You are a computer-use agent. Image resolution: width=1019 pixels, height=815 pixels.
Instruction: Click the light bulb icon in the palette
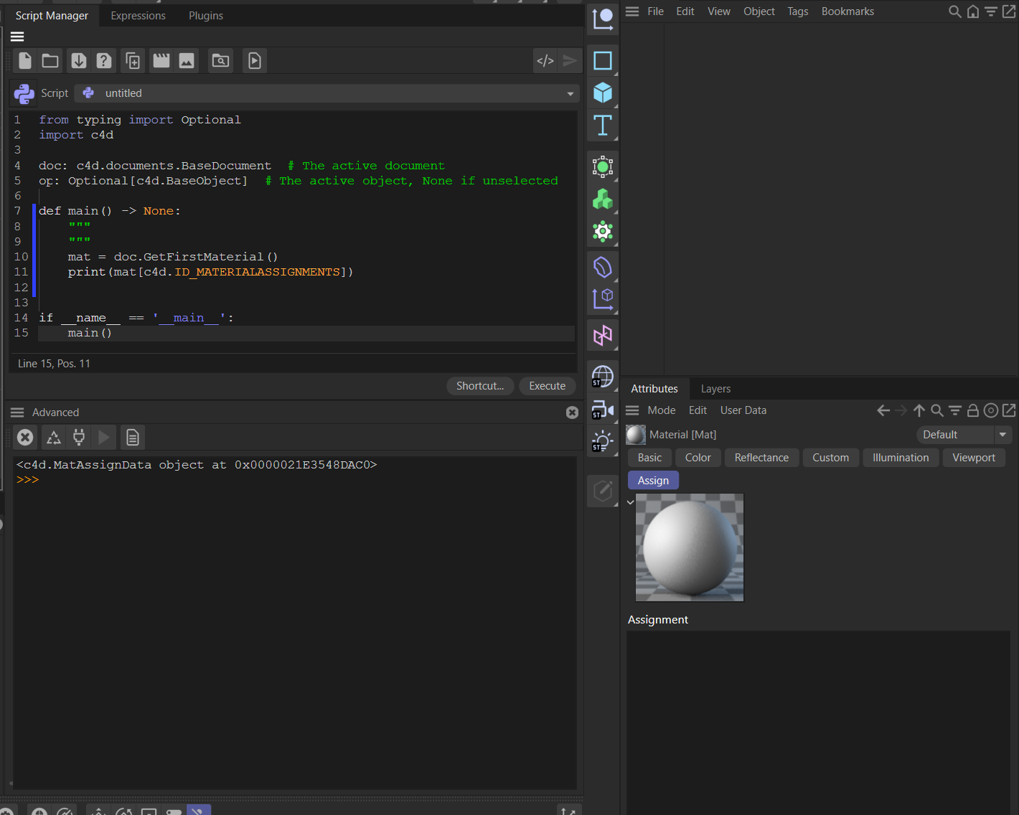pos(603,441)
